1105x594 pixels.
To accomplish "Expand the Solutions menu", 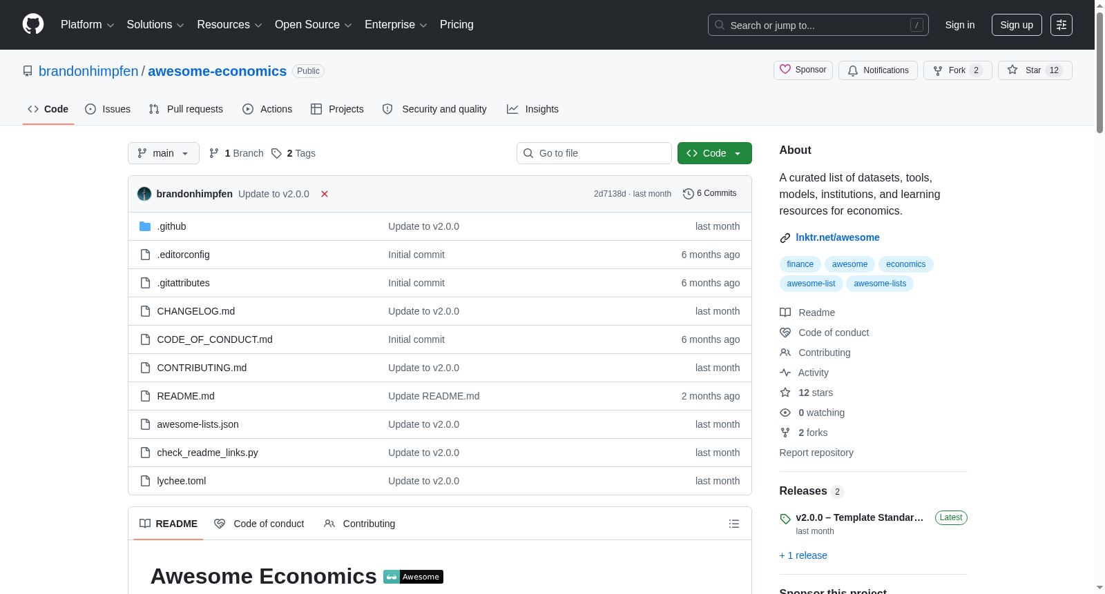I will 155,25.
